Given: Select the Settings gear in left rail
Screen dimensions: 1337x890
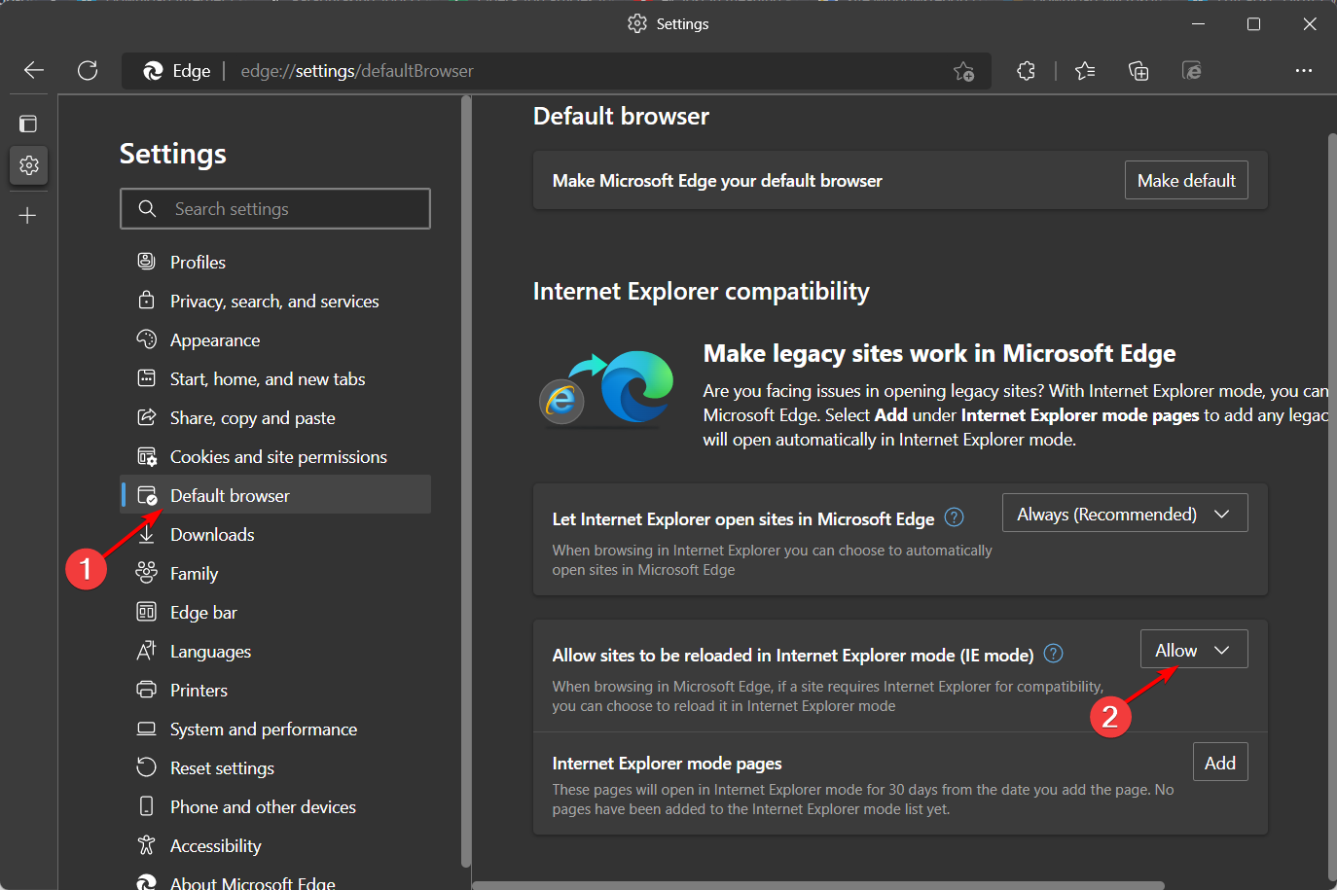Looking at the screenshot, I should 28,165.
